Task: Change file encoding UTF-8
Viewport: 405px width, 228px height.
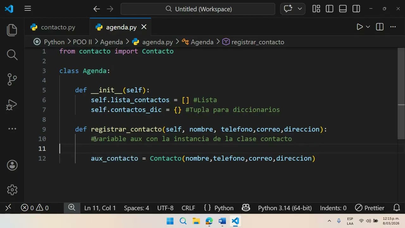Action: click(165, 208)
